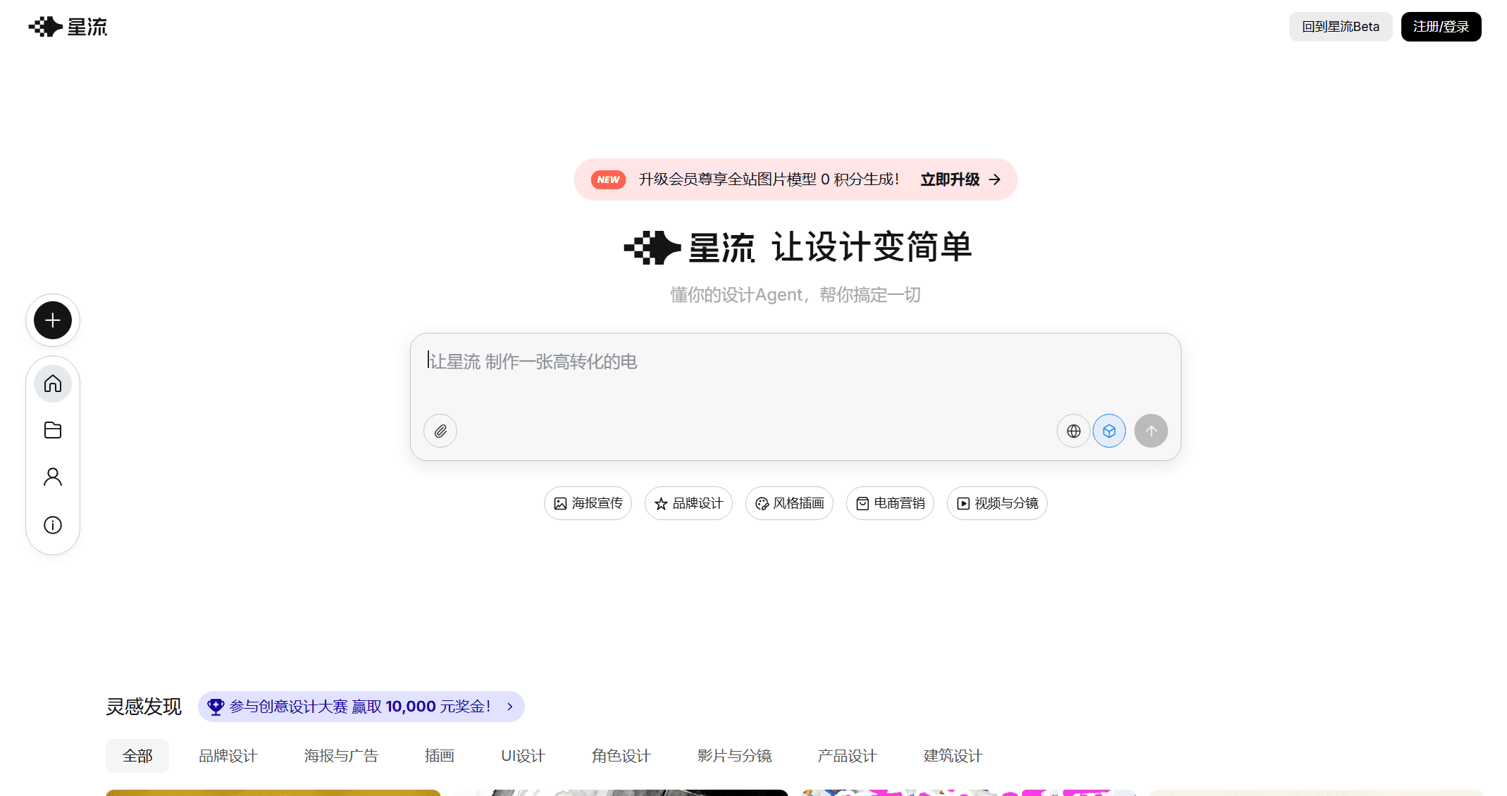This screenshot has width=1507, height=796.
Task: Click the 星流 logo at top left
Action: 67,27
